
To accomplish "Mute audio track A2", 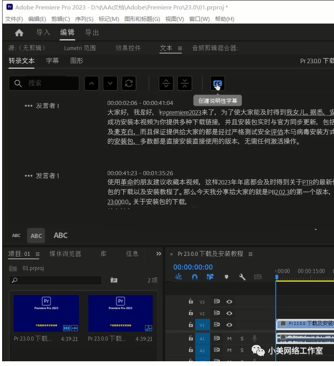I will click(229, 350).
